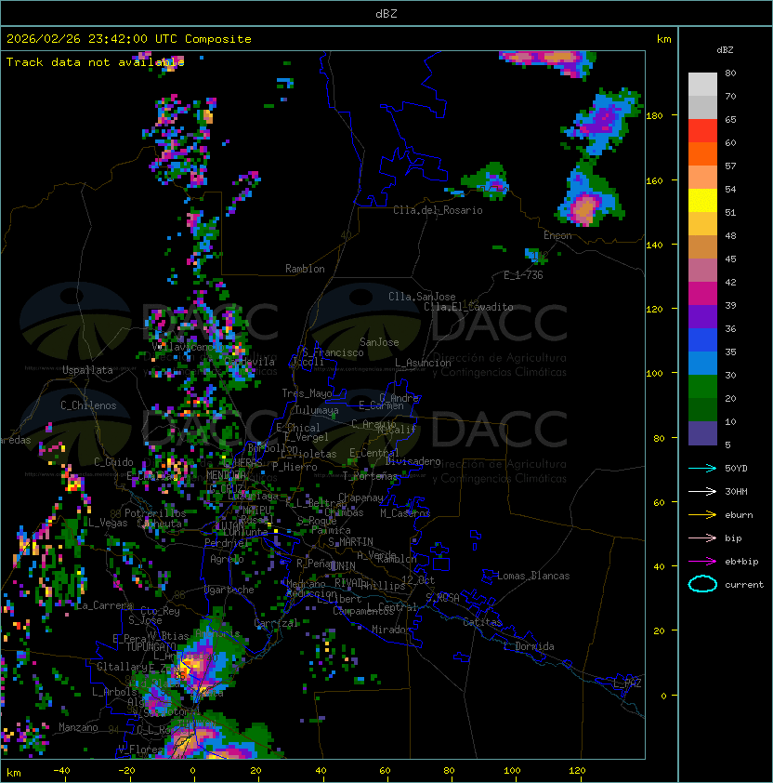The width and height of the screenshot is (773, 783).
Task: Click the yellow eburn arrow icon
Action: click(x=702, y=515)
